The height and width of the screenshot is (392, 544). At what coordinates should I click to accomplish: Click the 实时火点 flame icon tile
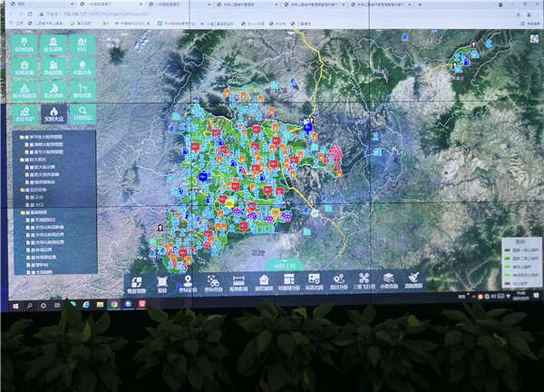pyautogui.click(x=52, y=113)
